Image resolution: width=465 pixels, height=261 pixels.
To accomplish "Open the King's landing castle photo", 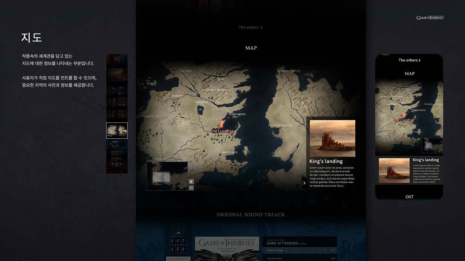I will (332, 139).
